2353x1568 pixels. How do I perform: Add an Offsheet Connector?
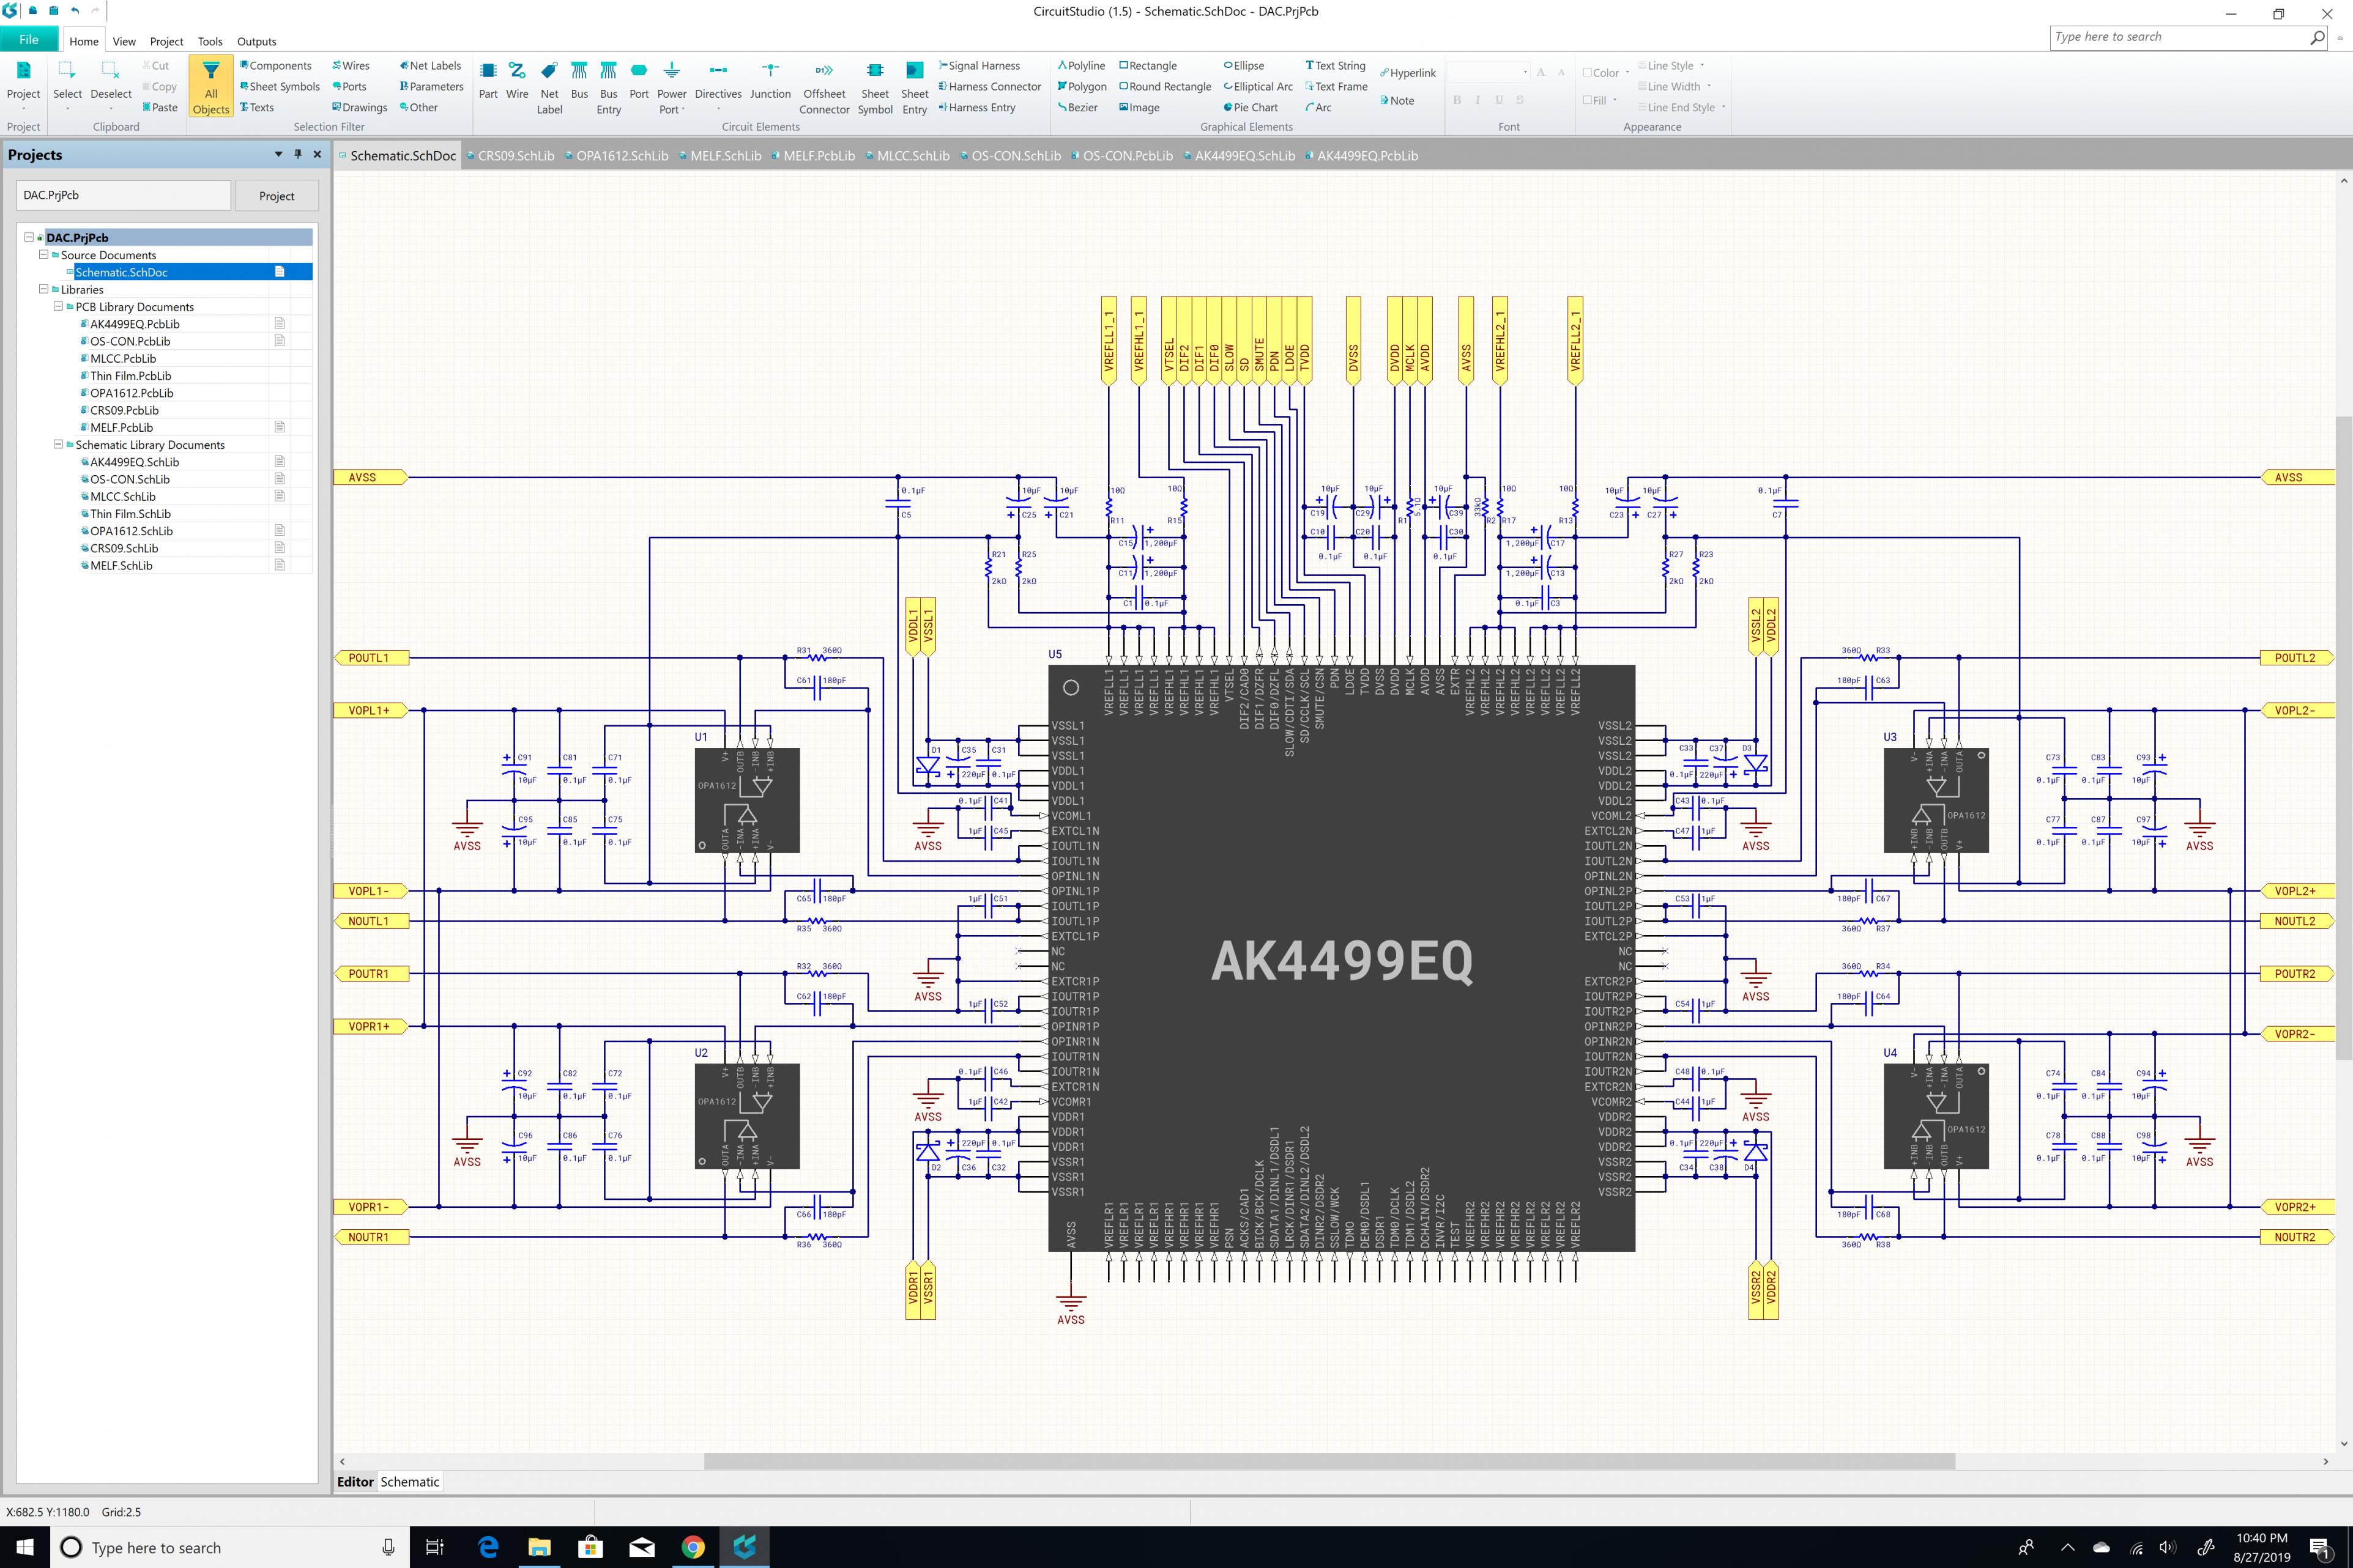point(823,87)
